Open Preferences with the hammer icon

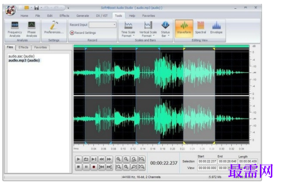54,27
